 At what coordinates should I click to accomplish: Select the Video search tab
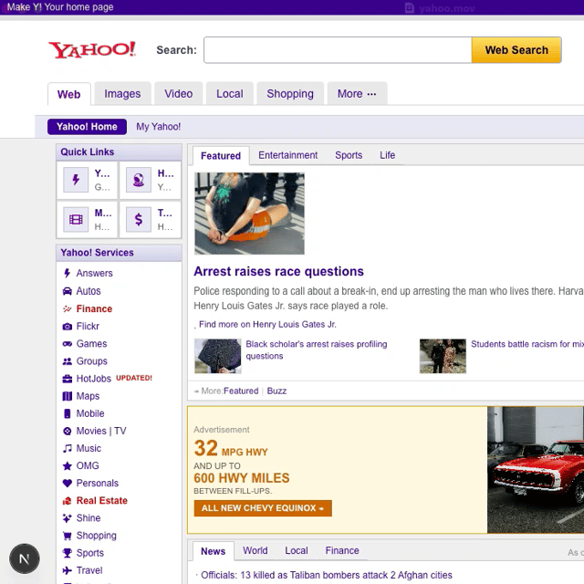point(179,93)
